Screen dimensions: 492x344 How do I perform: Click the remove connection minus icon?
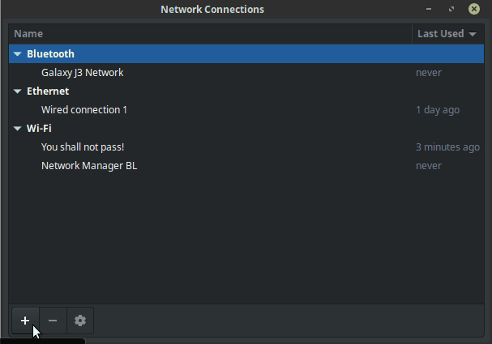[53, 321]
